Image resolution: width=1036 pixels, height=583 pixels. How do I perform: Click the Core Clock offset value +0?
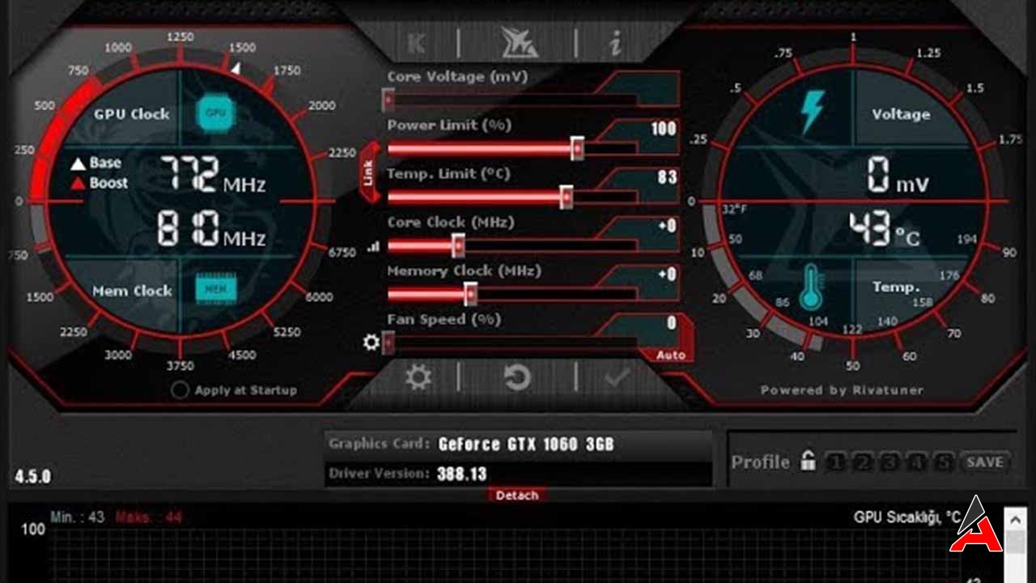tap(667, 226)
